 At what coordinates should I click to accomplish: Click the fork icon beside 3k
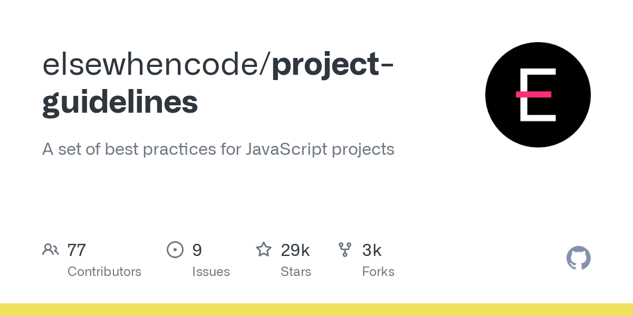click(345, 250)
